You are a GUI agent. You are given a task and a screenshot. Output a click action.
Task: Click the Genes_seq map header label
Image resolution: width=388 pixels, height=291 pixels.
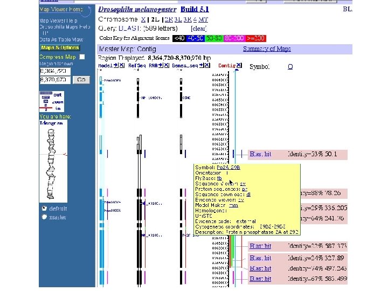click(x=185, y=66)
